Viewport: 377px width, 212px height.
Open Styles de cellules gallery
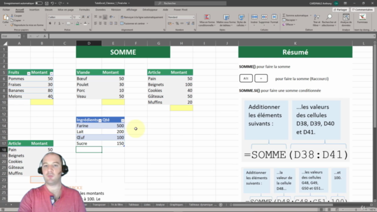coord(241,20)
